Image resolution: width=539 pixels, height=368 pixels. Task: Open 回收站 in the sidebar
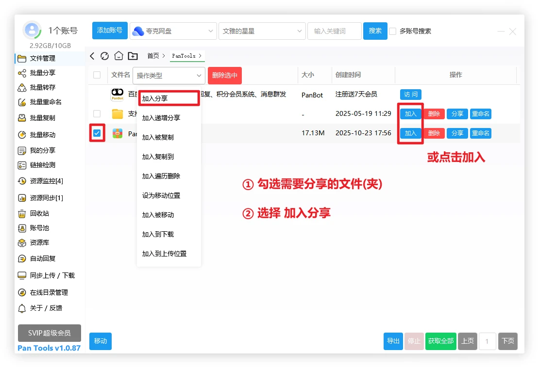pyautogui.click(x=39, y=214)
